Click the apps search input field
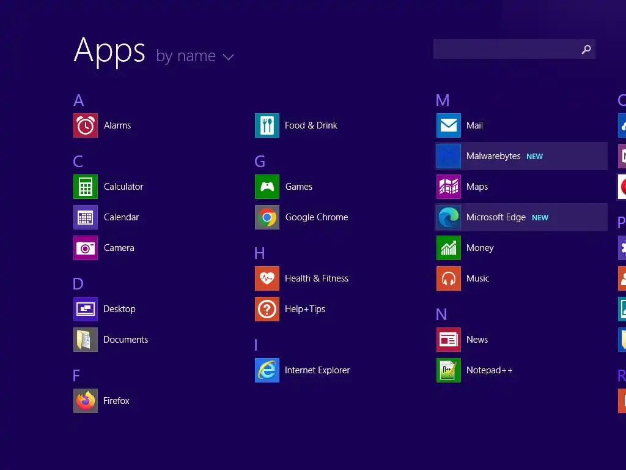The height and width of the screenshot is (470, 626). pyautogui.click(x=514, y=49)
